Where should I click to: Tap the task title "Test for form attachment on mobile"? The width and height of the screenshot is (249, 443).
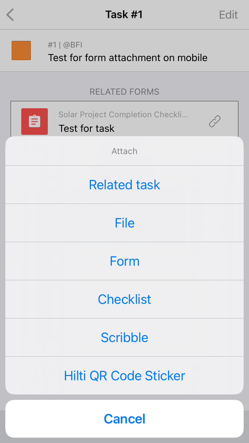[x=128, y=58]
